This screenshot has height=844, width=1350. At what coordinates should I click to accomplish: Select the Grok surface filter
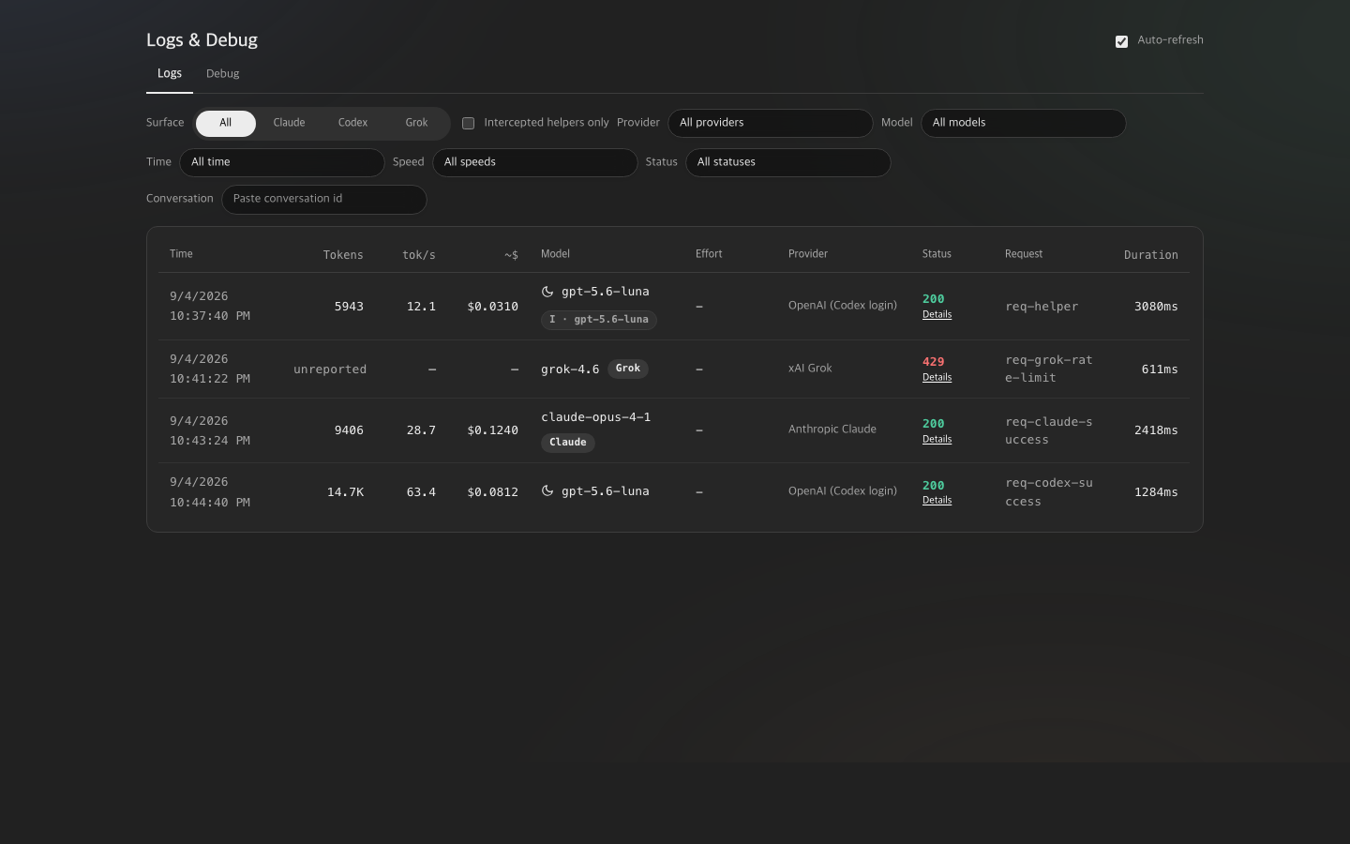click(x=416, y=123)
